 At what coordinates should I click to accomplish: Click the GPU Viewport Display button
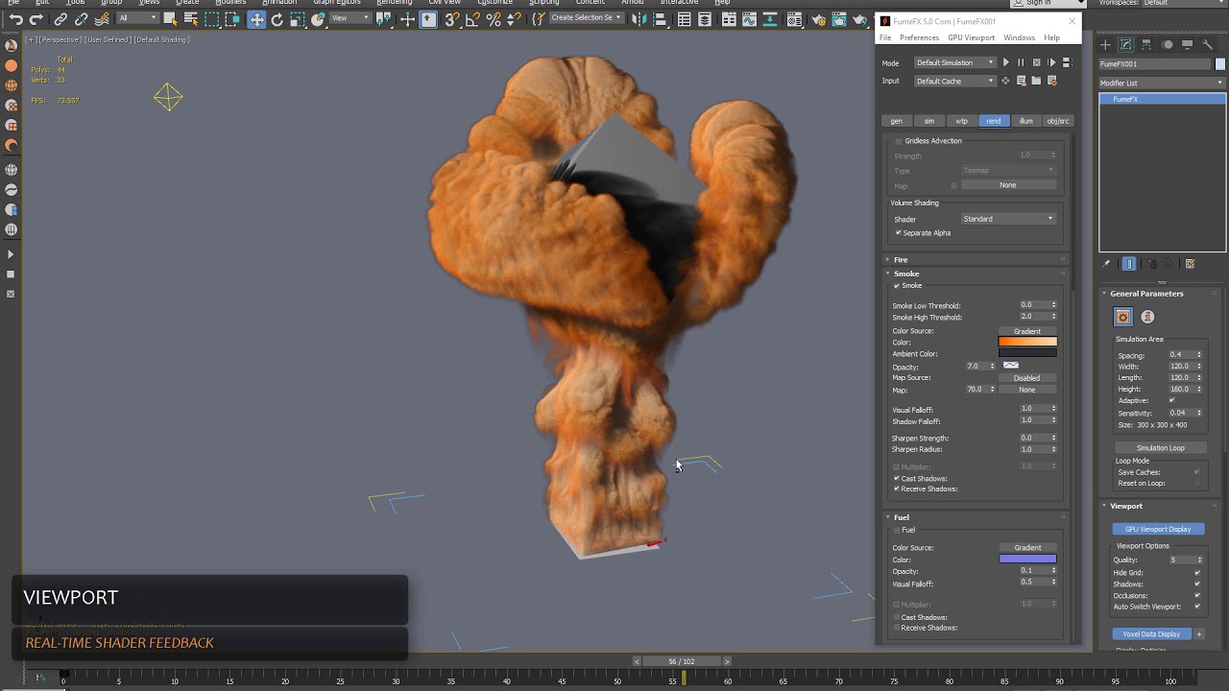[x=1158, y=529]
